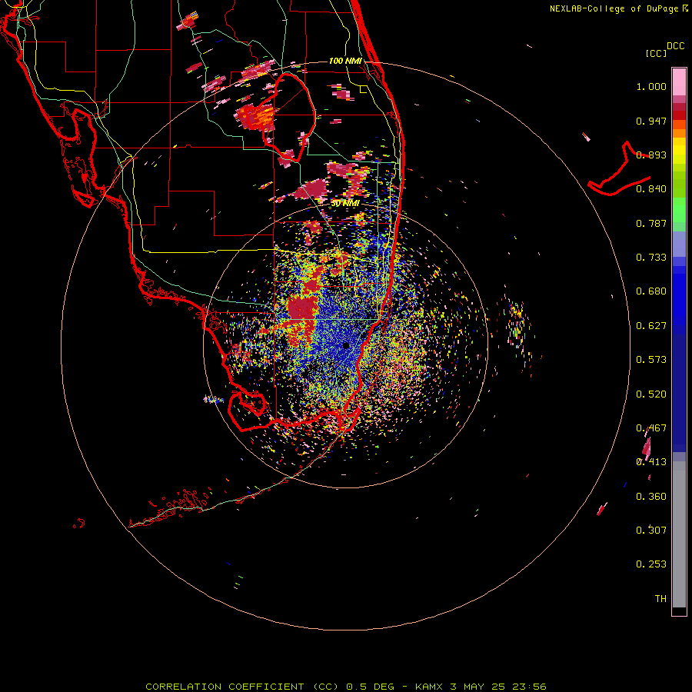Select the 1.000 scale value
Screen dimensions: 692x692
coord(651,86)
